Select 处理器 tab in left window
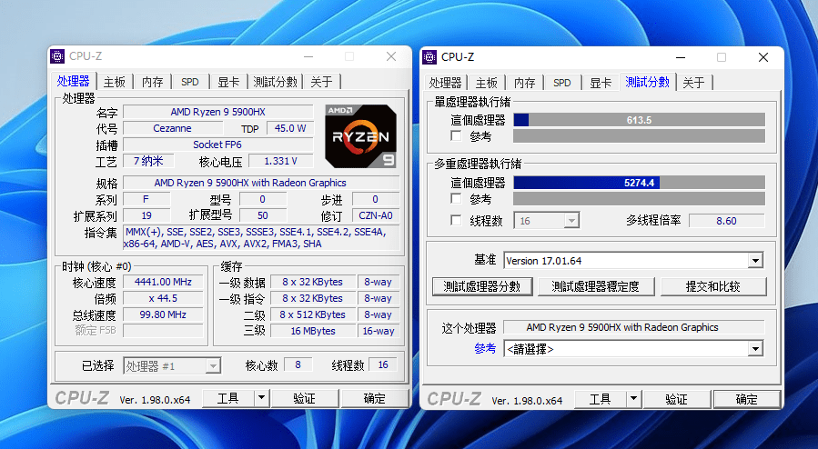 (x=73, y=81)
